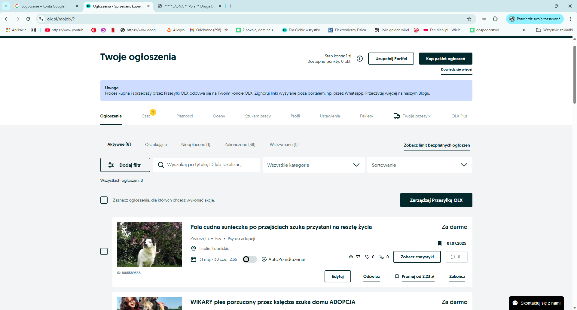This screenshot has width=577, height=310.
Task: Open messages bubble button showing 0
Action: click(456, 257)
